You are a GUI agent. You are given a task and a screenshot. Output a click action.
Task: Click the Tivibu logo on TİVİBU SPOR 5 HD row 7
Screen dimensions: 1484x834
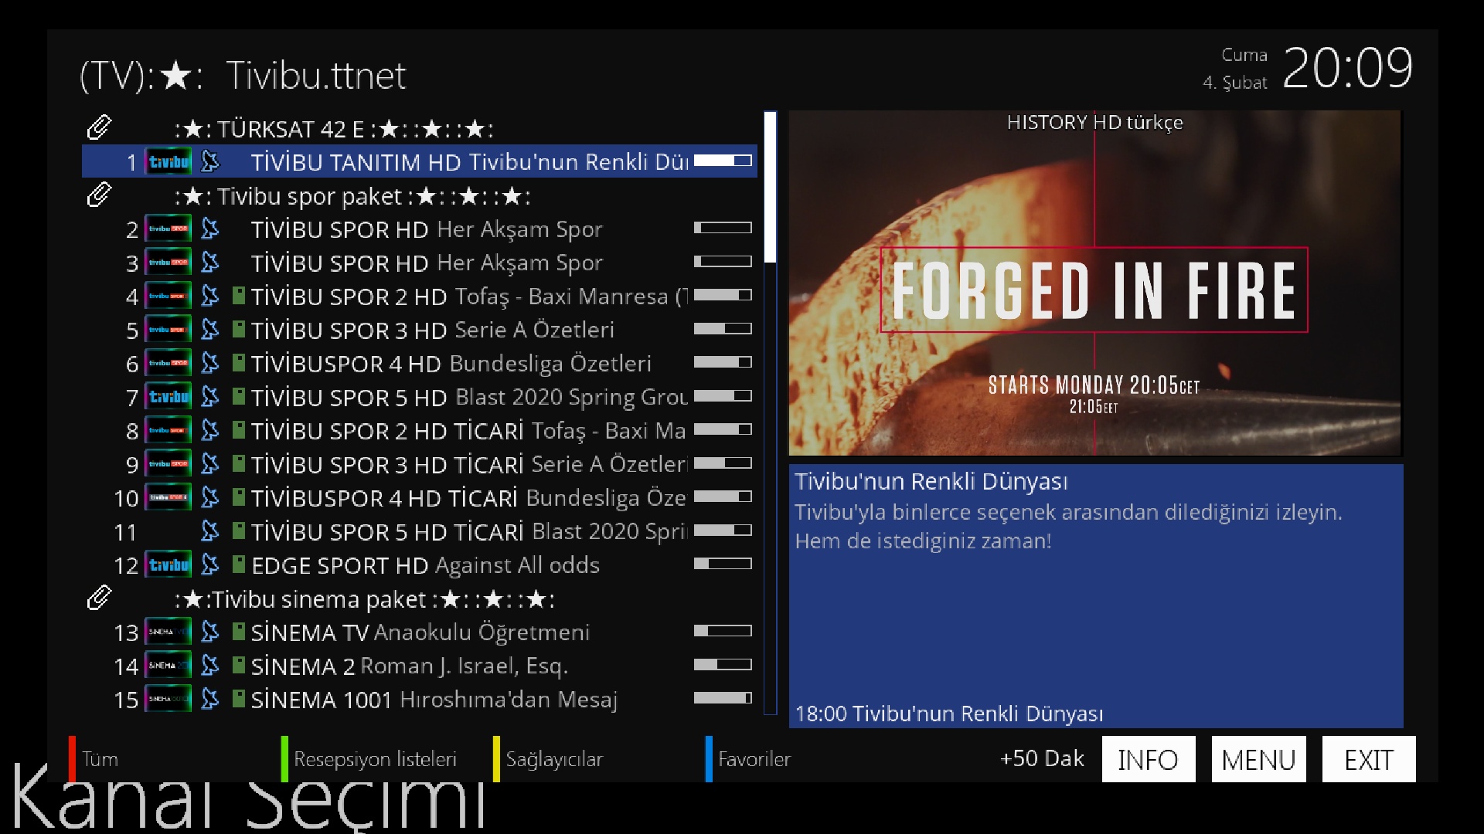[168, 397]
